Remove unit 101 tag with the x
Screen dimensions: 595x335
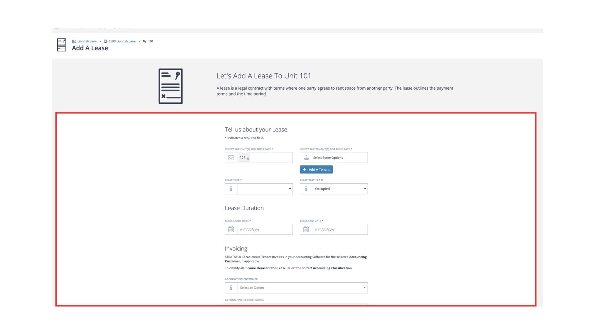tap(248, 159)
